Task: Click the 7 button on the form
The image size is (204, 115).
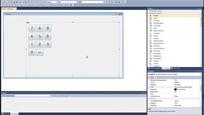Action: [32, 28]
